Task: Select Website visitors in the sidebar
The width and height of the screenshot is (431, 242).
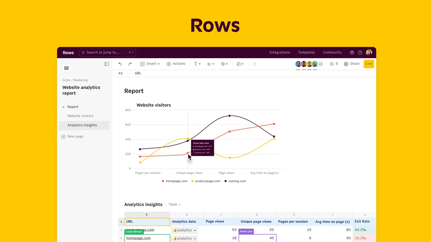Action: click(80, 116)
